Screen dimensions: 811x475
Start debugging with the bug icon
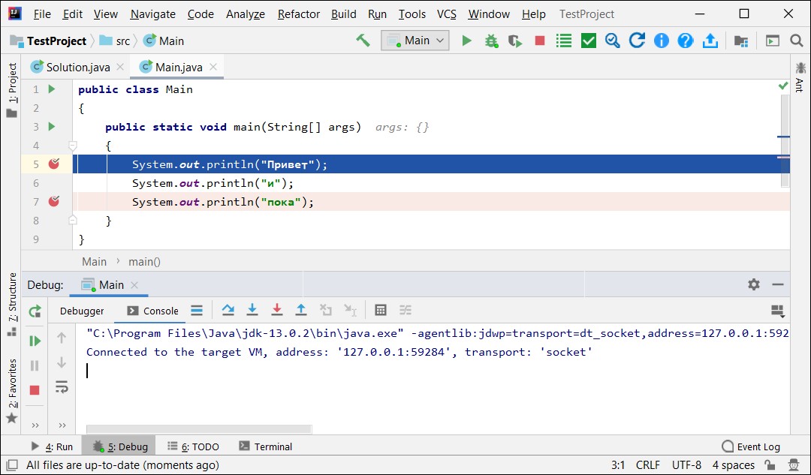(491, 41)
